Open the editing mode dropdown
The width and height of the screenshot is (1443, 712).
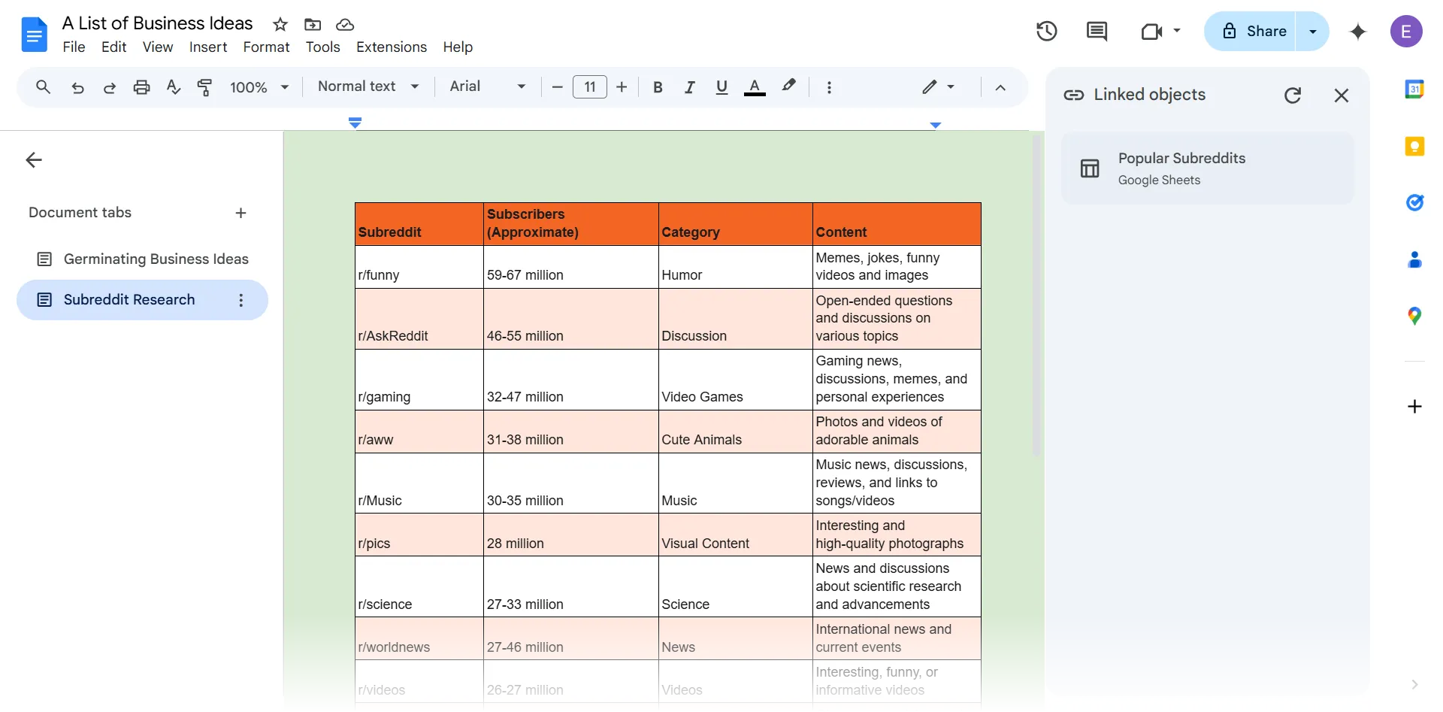point(937,86)
